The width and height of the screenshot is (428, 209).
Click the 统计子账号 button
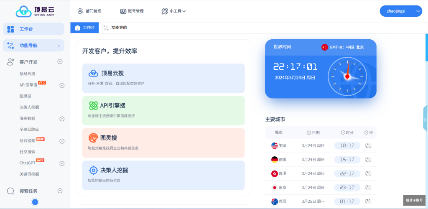(x=414, y=200)
